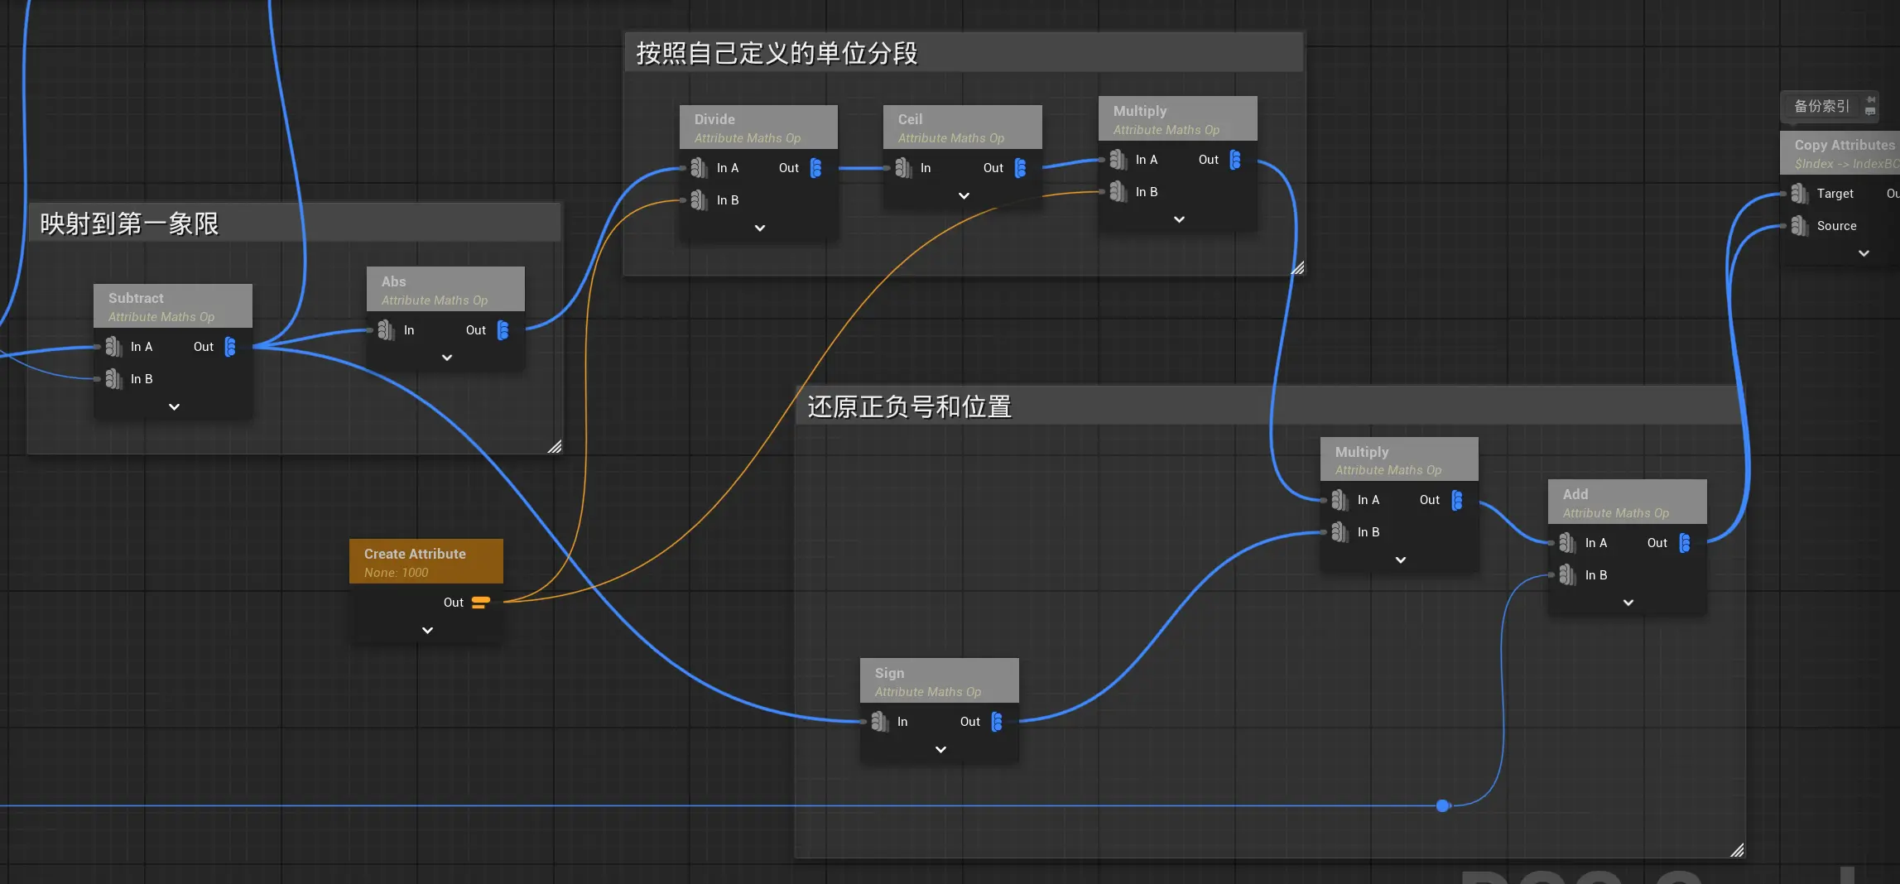The height and width of the screenshot is (884, 1900).
Task: Select the 映射到第一象限 comment box header
Action: (129, 223)
